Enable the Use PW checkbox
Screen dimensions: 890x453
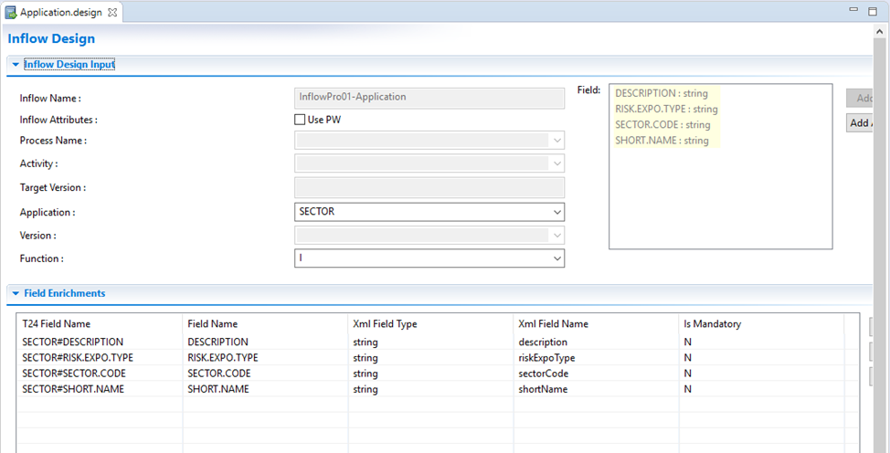coord(300,120)
